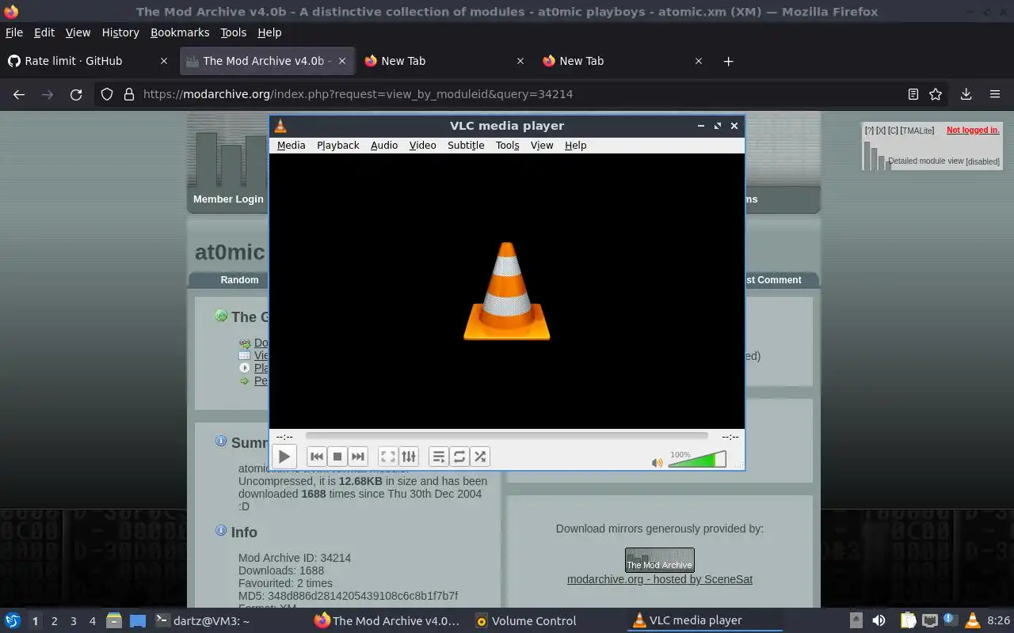Open the VLC Video menu

[422, 146]
